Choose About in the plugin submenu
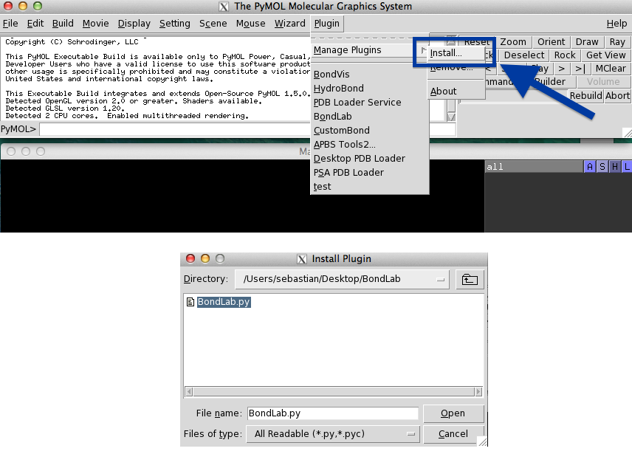Viewport: 632px width, 454px height. tap(444, 92)
